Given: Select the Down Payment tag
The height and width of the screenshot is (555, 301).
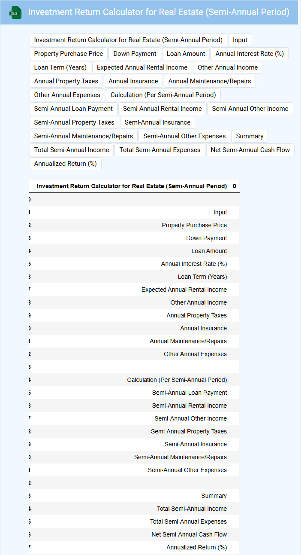Looking at the screenshot, I should coord(135,54).
